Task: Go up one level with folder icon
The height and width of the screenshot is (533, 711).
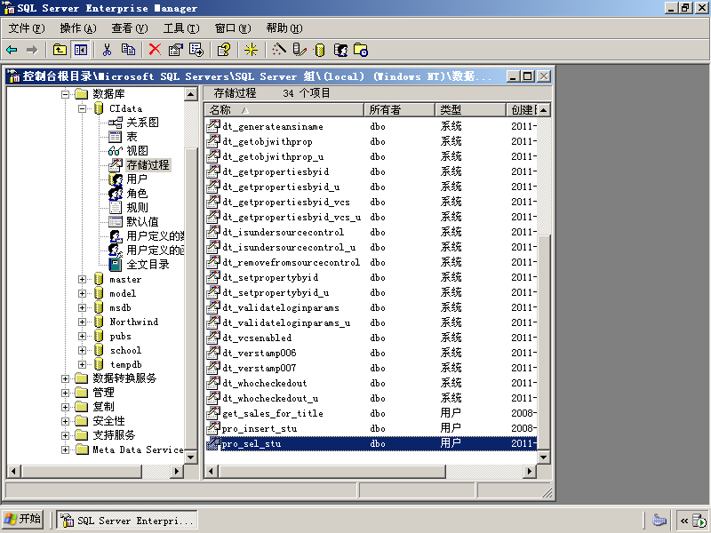Action: coord(60,50)
